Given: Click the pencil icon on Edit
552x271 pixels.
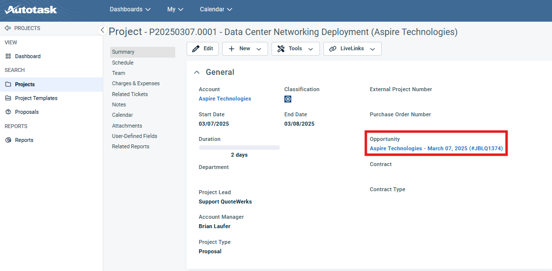Looking at the screenshot, I should coord(196,49).
